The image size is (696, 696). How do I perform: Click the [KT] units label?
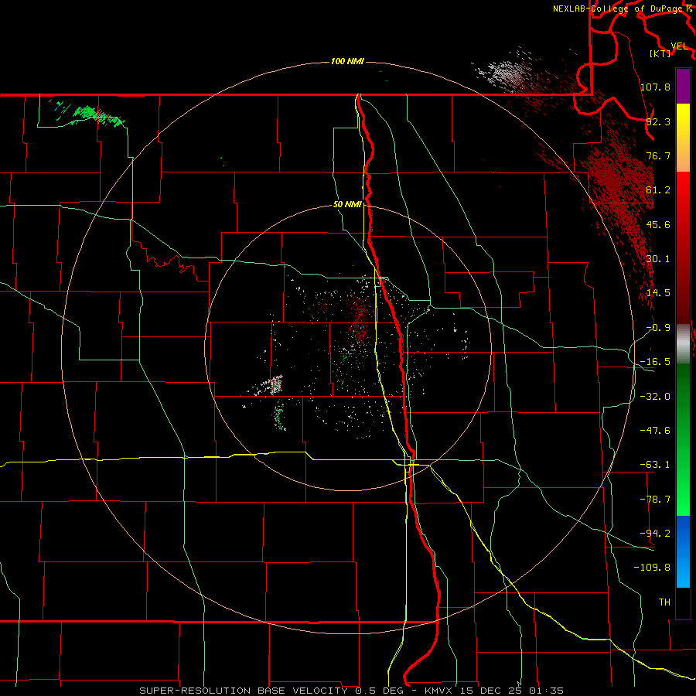(x=660, y=53)
